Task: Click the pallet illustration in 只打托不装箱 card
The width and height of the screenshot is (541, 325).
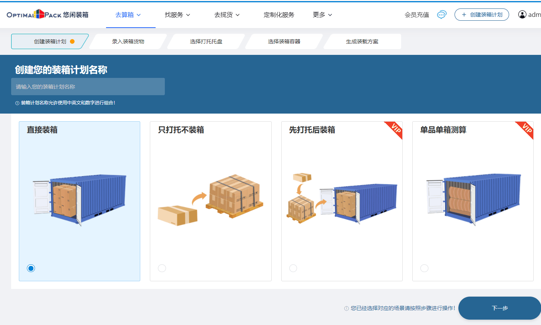Action: [x=211, y=198]
